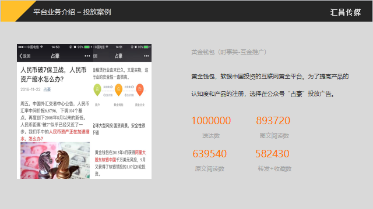373x209 pixels.
Task: Click the 1000000 送达数 figure
Action: coord(211,121)
